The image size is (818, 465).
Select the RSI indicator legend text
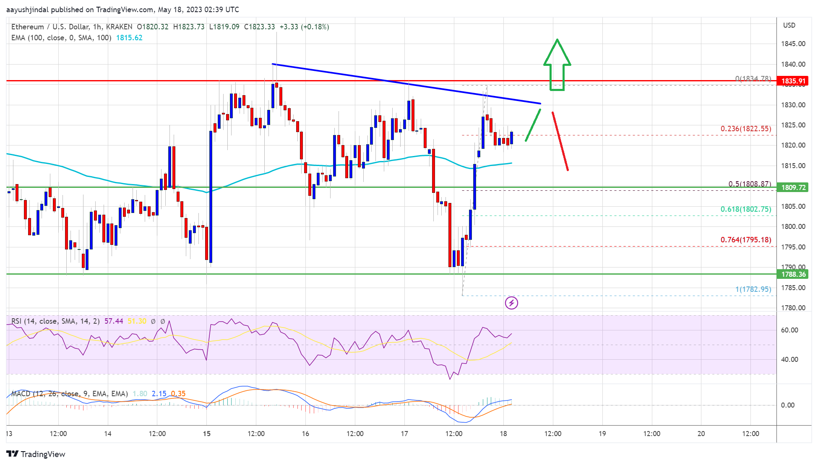click(x=55, y=321)
